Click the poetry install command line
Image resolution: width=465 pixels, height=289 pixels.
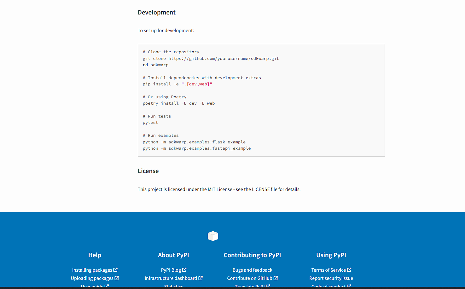click(179, 103)
